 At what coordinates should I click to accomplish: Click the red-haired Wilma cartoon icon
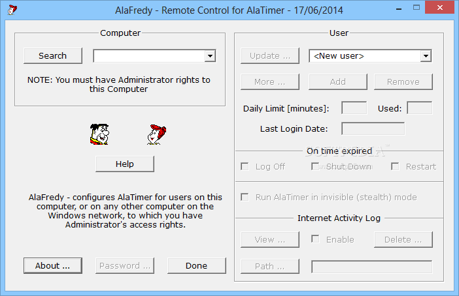coord(157,134)
